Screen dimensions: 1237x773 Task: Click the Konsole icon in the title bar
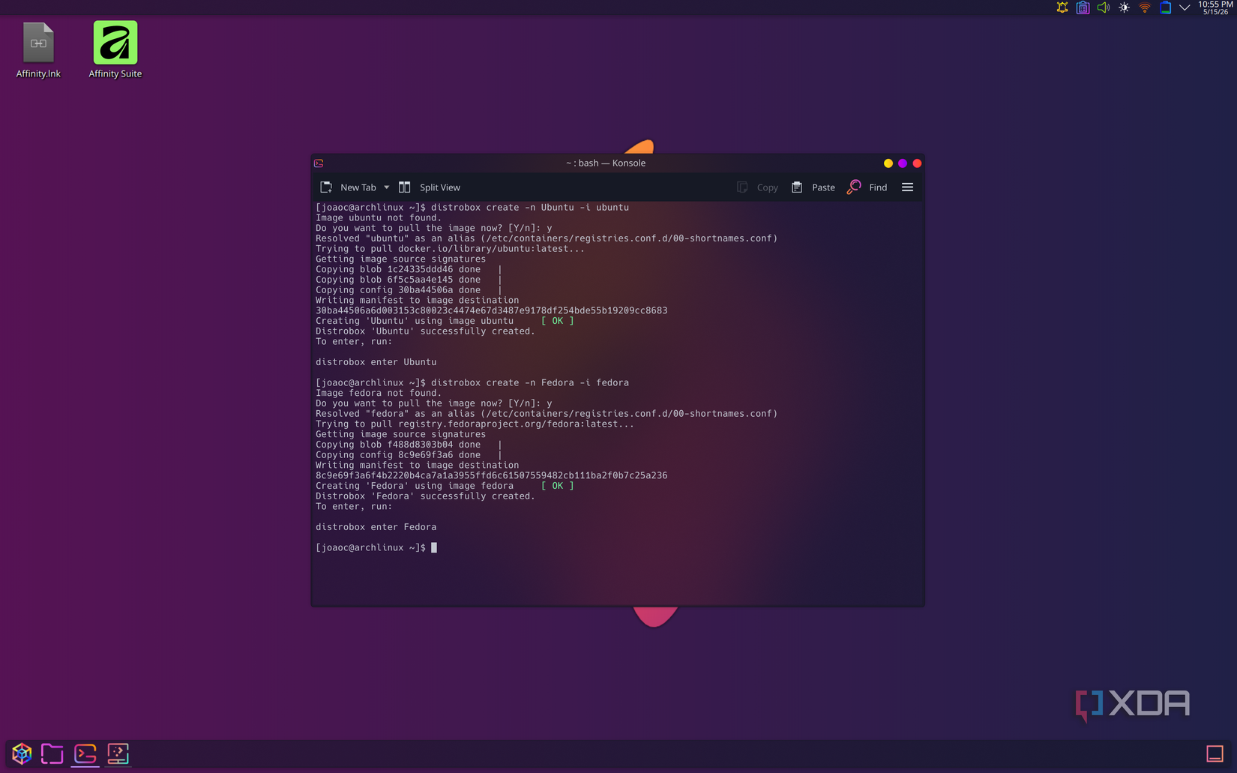coord(319,163)
